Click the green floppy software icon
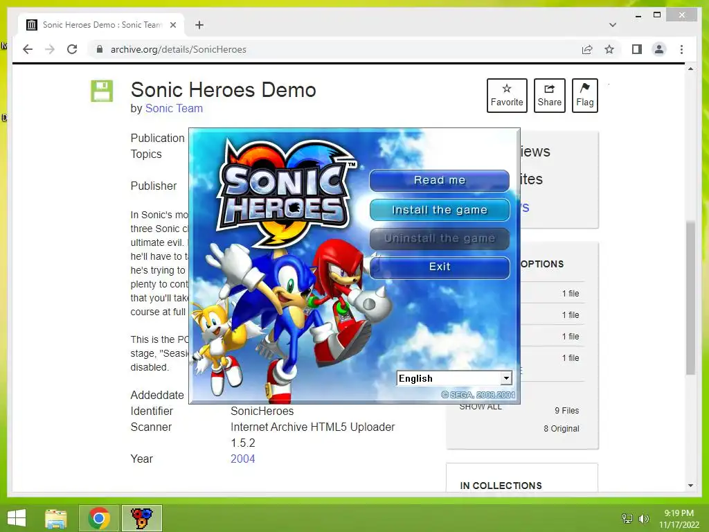This screenshot has width=709, height=532. pyautogui.click(x=102, y=91)
